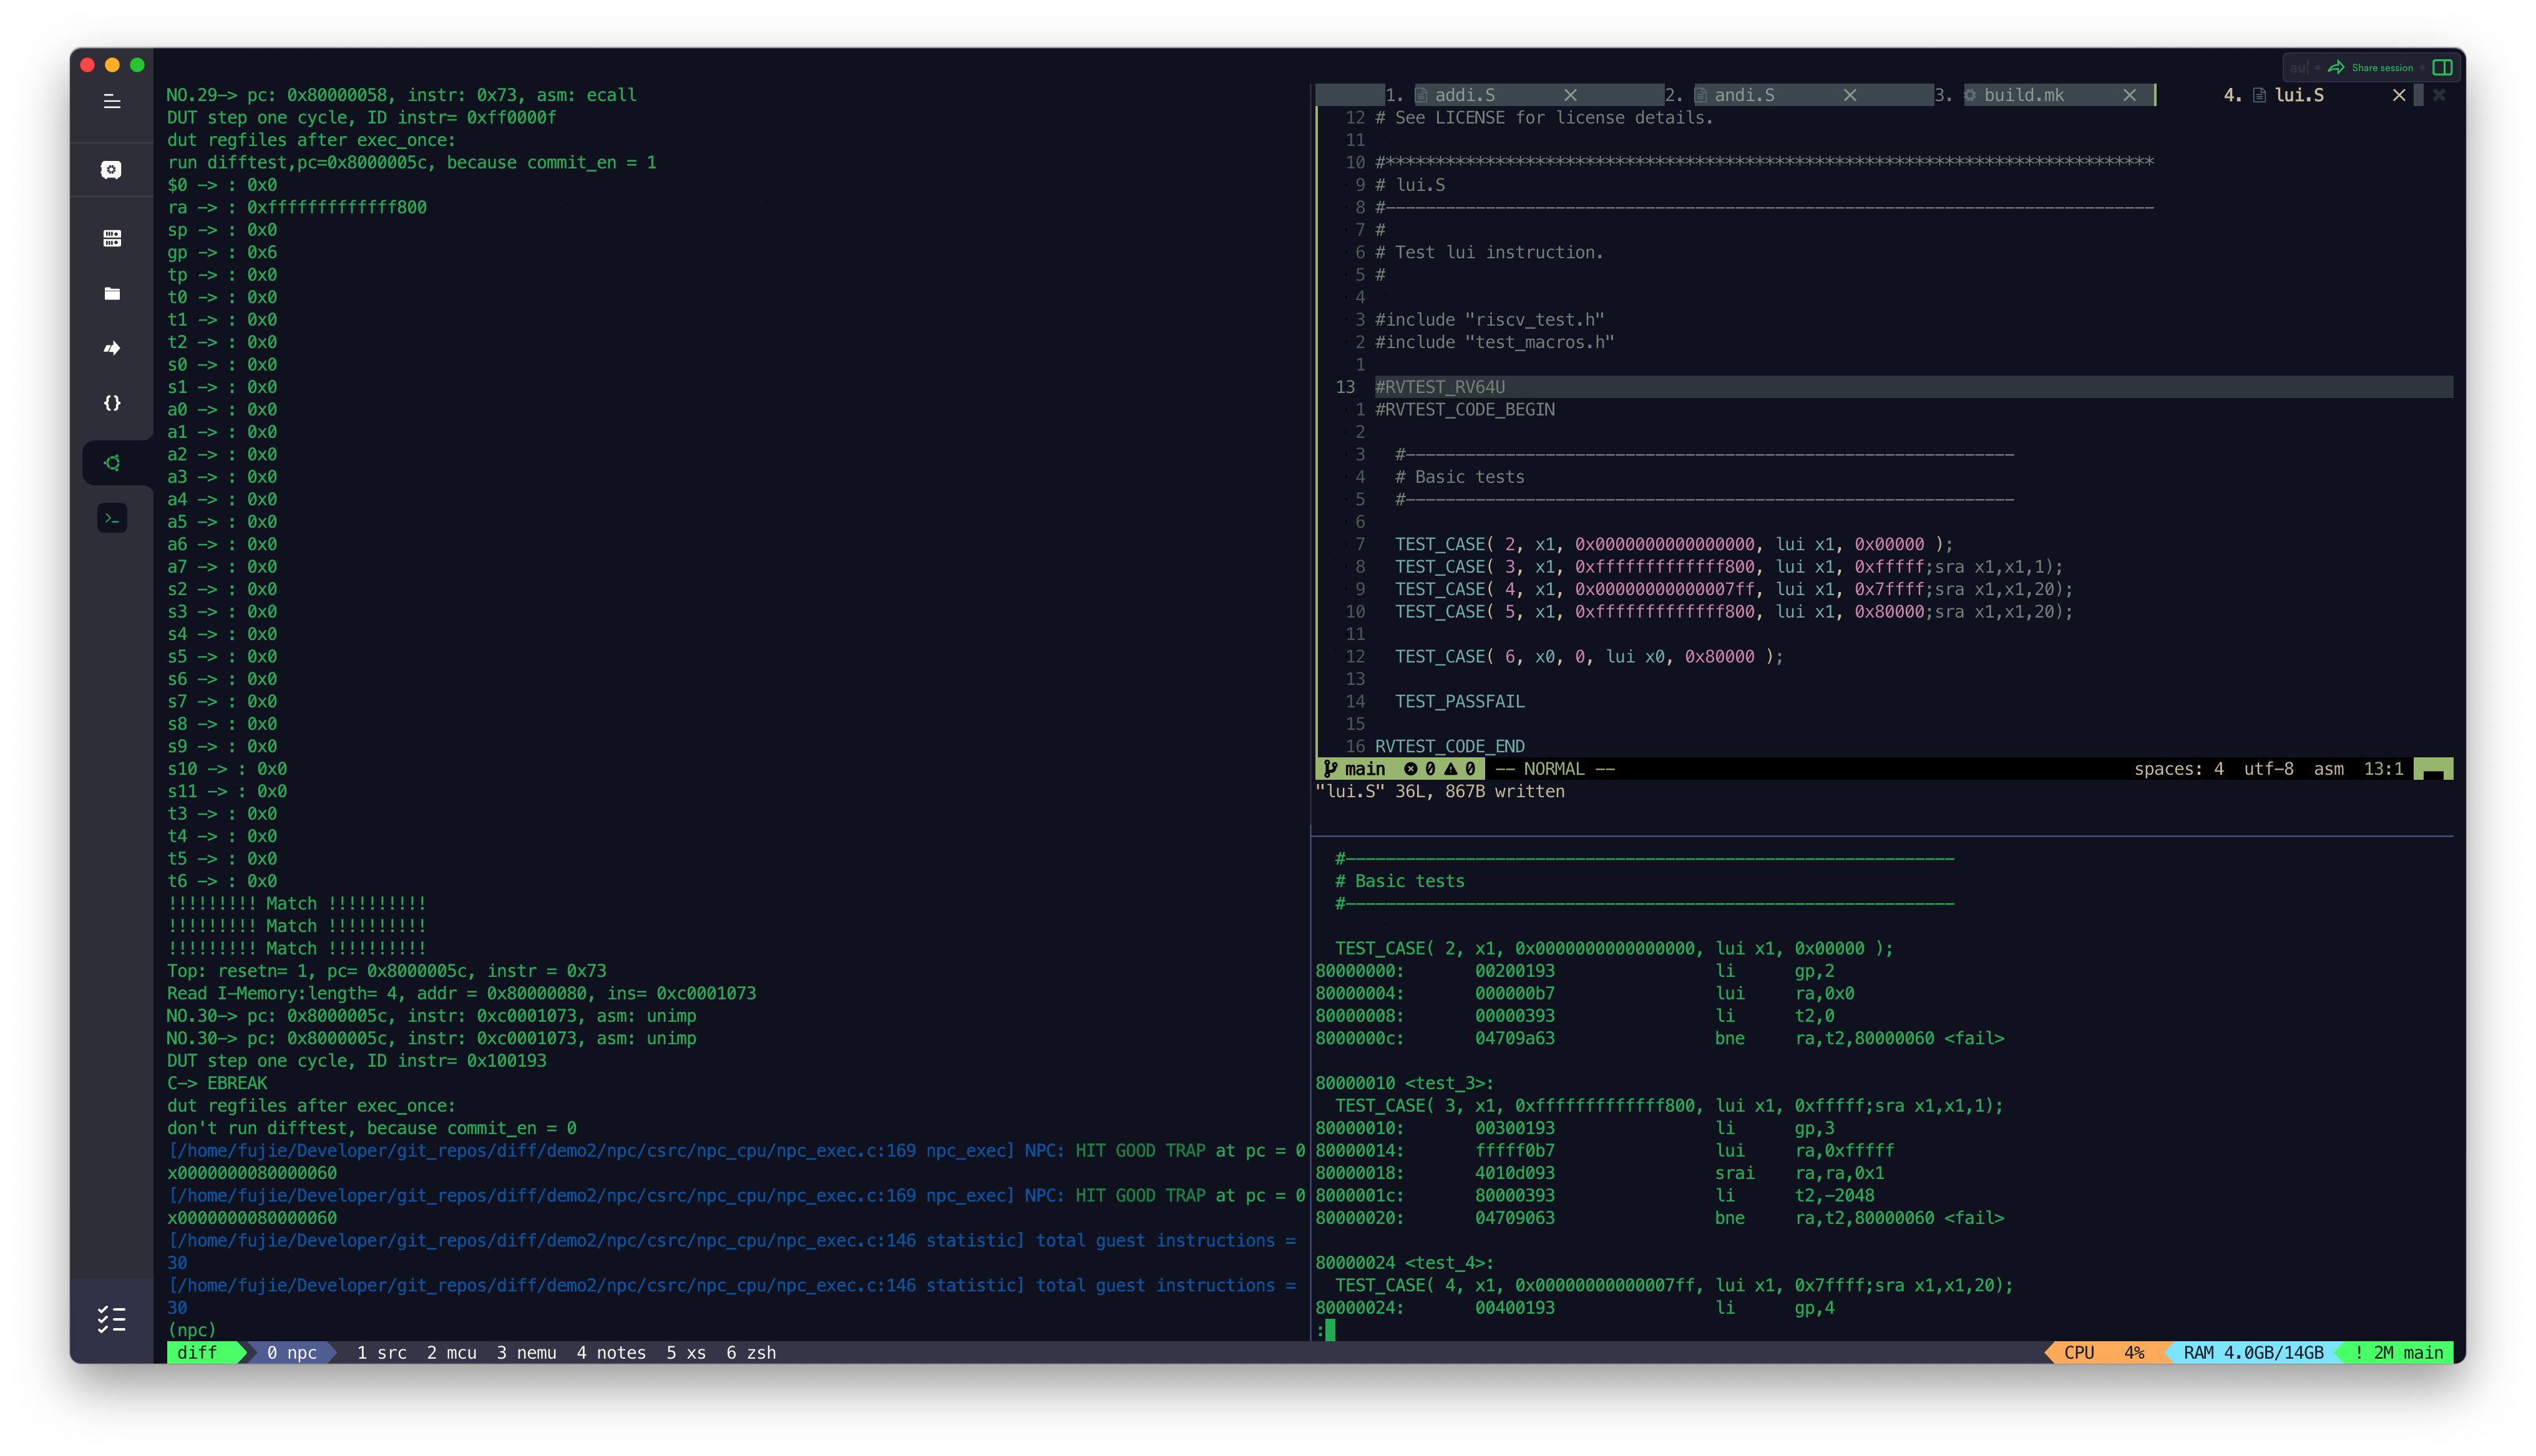Screen dimensions: 2536x1456
Task: Click the NORMAL mode indicator
Action: [1555, 768]
